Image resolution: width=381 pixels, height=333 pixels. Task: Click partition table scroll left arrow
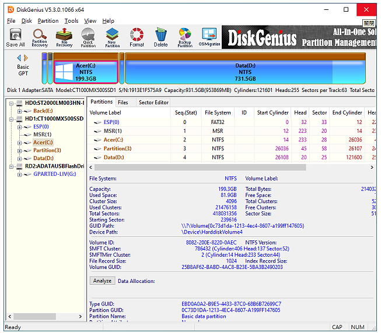pyautogui.click(x=91, y=167)
